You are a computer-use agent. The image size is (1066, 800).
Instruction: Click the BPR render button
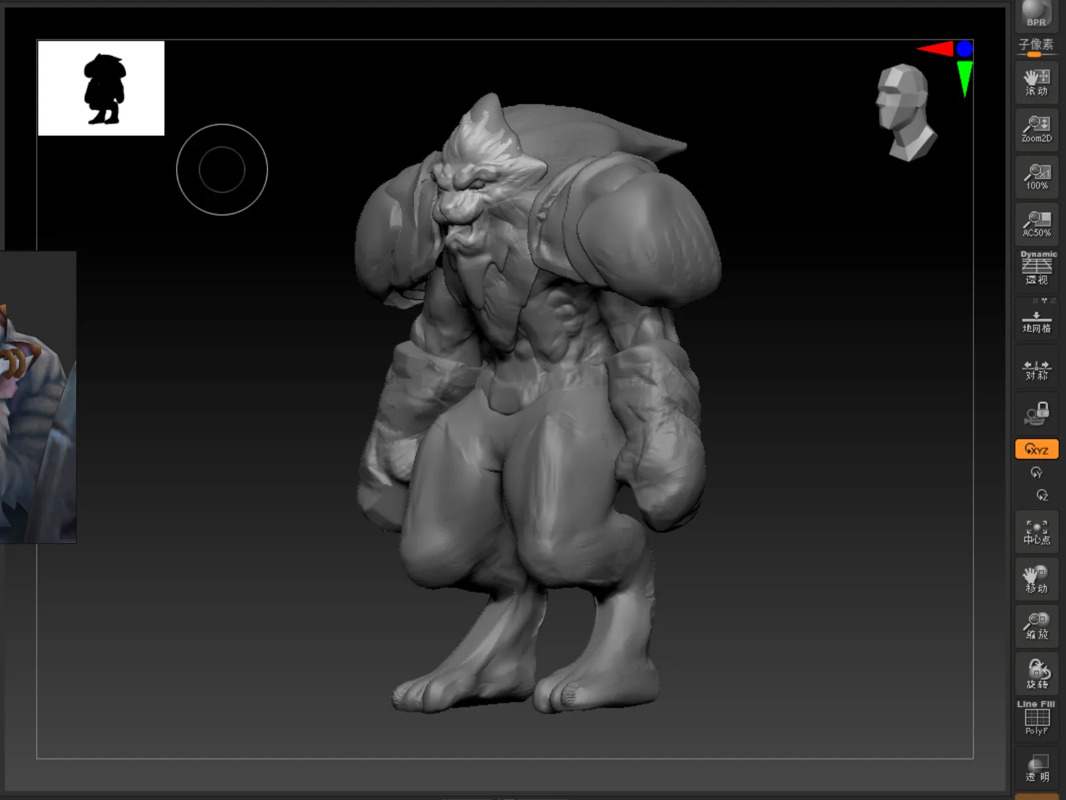1036,14
